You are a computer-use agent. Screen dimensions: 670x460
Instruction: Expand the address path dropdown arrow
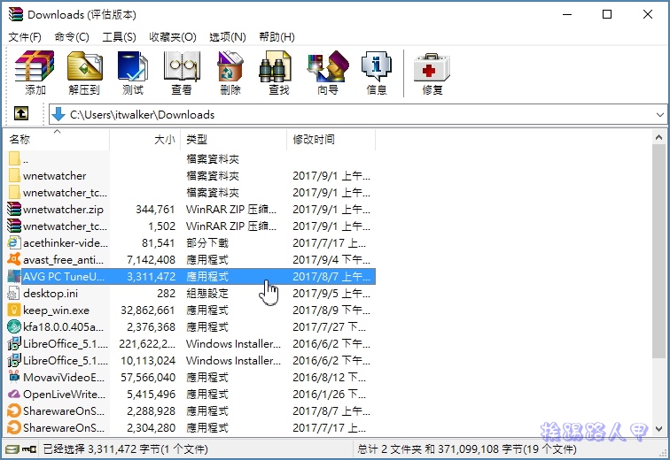[x=659, y=115]
